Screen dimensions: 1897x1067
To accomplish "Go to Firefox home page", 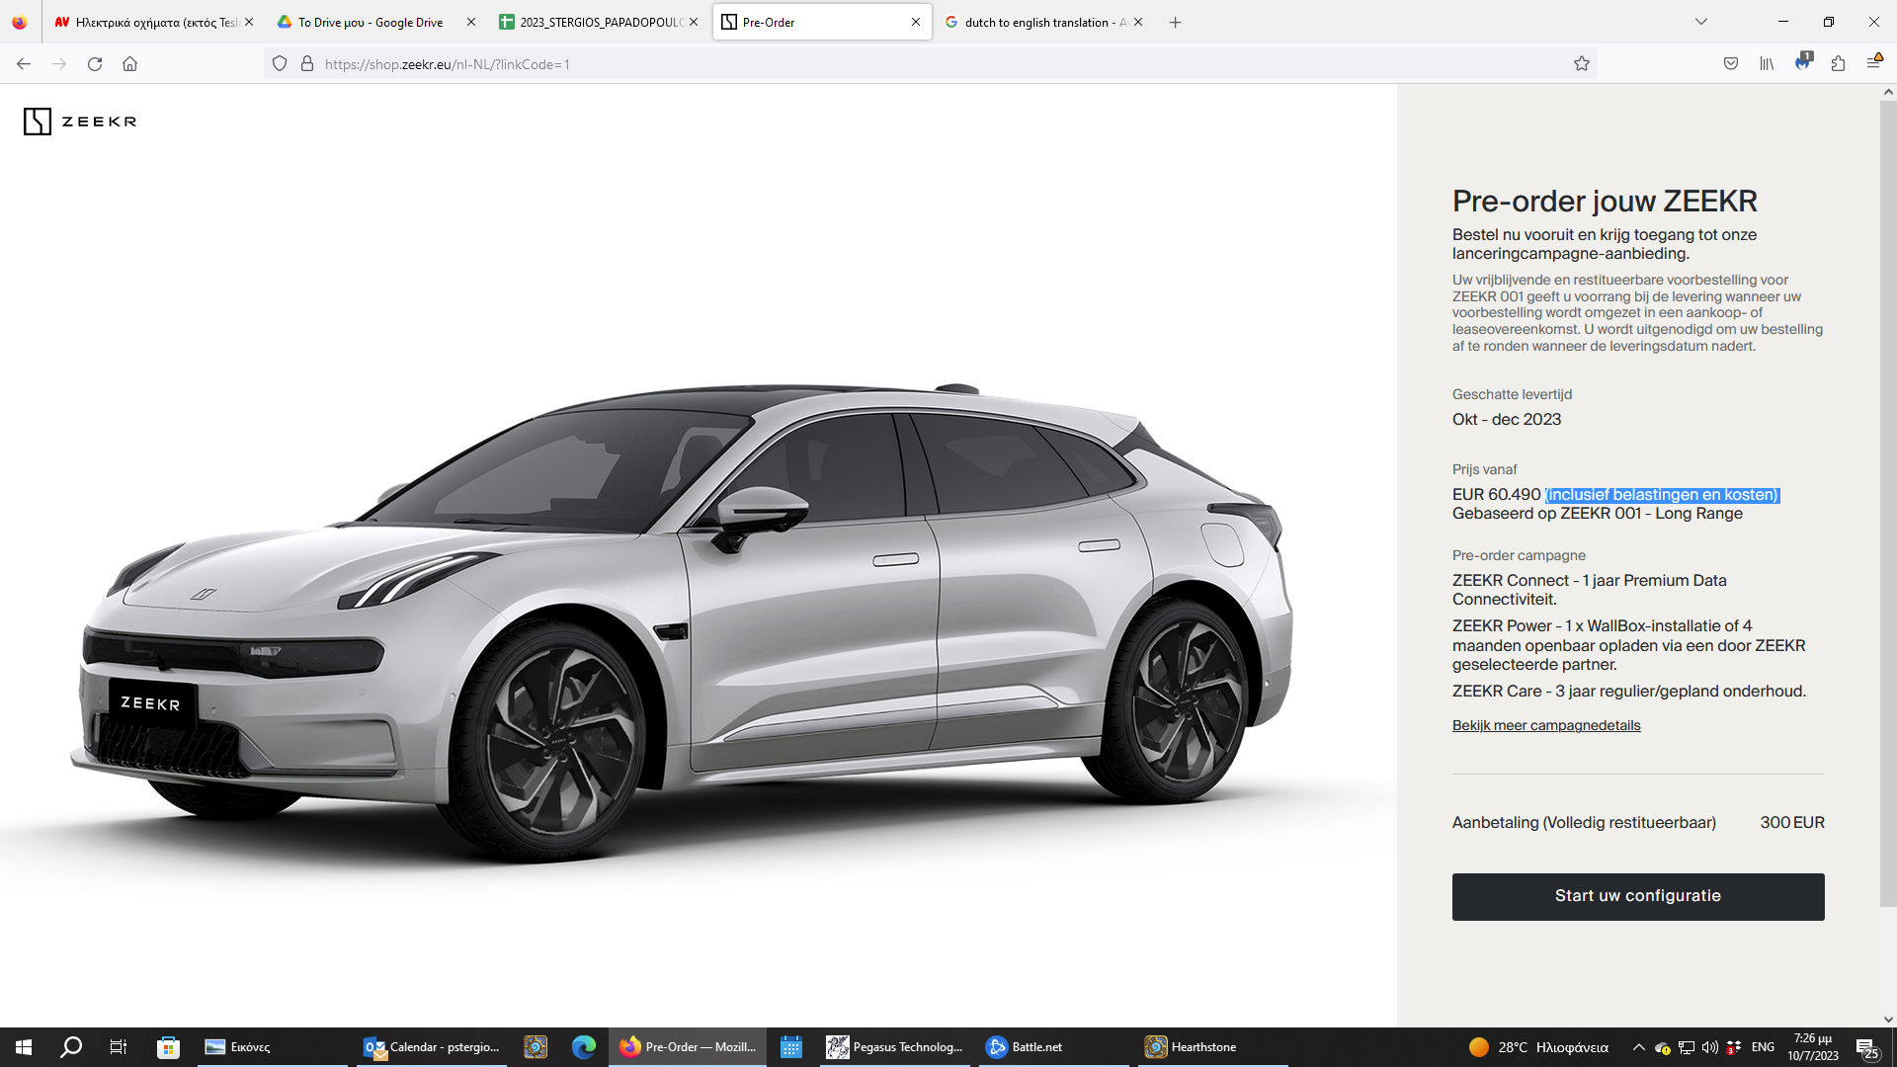I will click(x=129, y=64).
